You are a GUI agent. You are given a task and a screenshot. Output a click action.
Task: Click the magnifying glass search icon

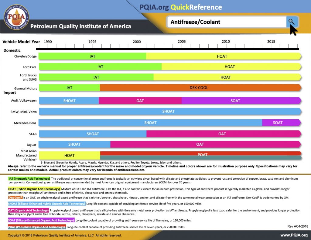pyautogui.click(x=292, y=22)
